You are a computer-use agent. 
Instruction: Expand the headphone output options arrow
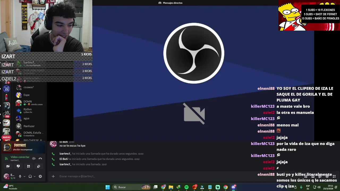click(35, 176)
